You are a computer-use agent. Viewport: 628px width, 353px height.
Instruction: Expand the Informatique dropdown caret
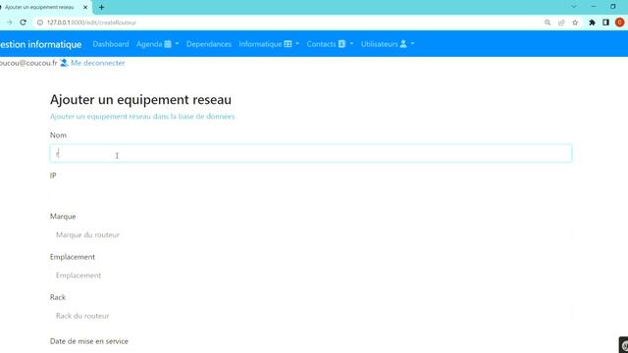(297, 44)
